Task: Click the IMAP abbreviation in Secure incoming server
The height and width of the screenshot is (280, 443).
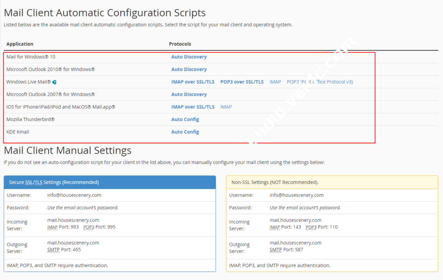Action: pyautogui.click(x=53, y=227)
